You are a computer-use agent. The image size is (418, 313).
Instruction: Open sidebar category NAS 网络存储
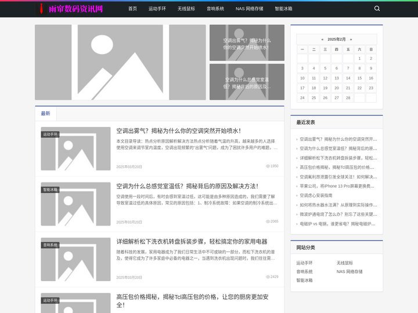pyautogui.click(x=349, y=272)
